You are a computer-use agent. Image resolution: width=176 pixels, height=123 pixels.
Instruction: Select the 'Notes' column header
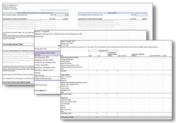[165, 56]
